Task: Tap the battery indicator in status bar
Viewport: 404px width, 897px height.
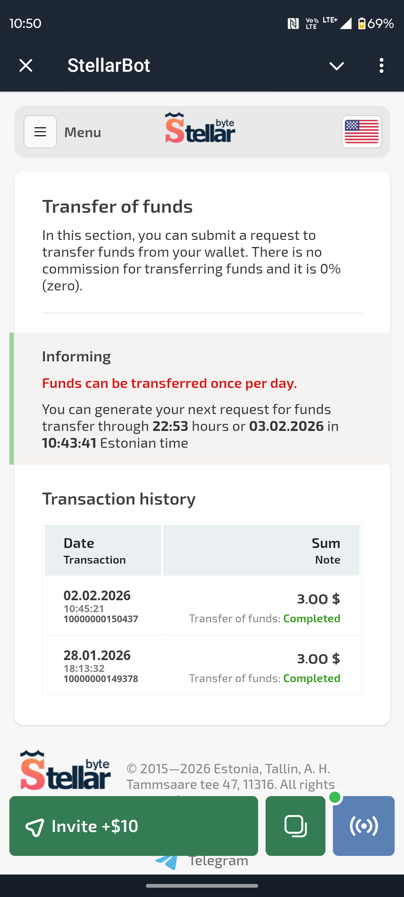Action: (362, 24)
